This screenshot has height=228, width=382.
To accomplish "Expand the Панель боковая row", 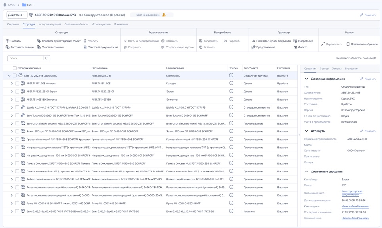I will tap(12, 163).
